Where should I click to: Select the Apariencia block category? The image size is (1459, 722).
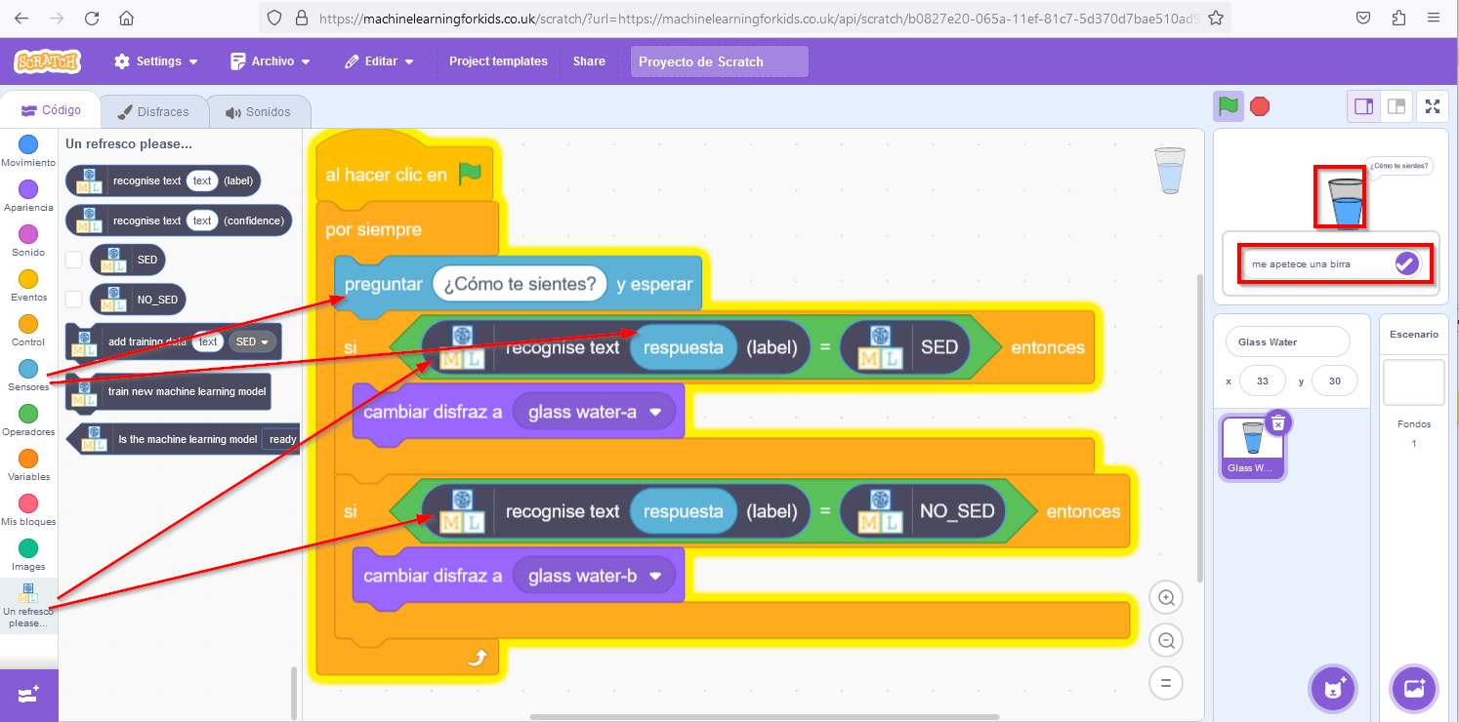pos(28,196)
